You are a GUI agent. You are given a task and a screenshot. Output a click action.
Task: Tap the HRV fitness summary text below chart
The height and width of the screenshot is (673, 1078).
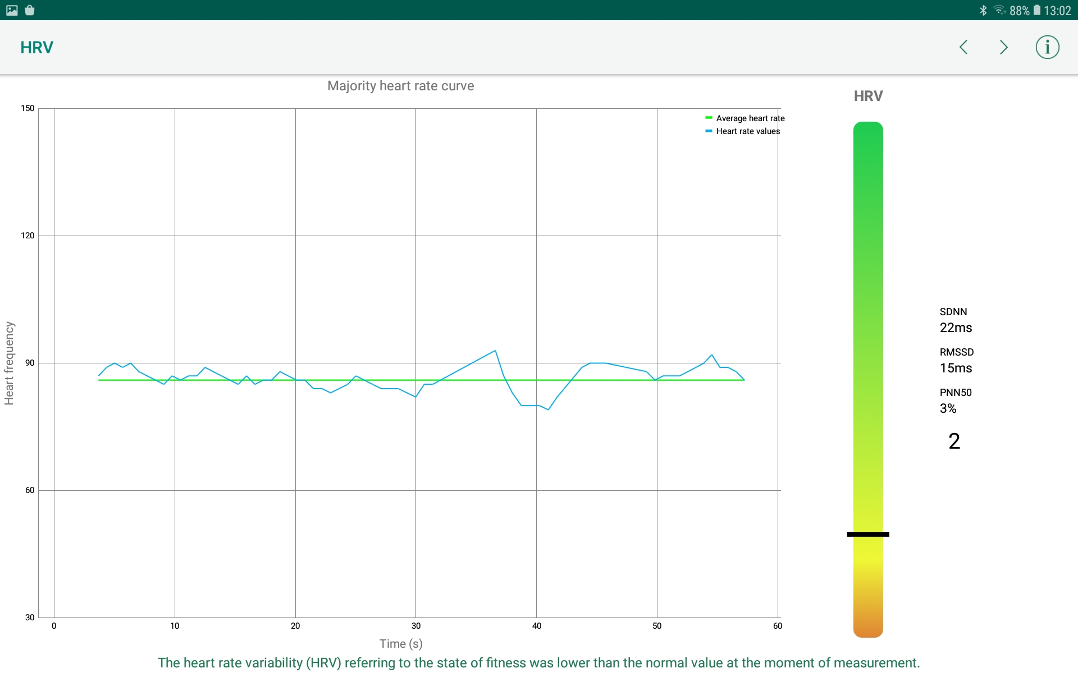coord(538,662)
